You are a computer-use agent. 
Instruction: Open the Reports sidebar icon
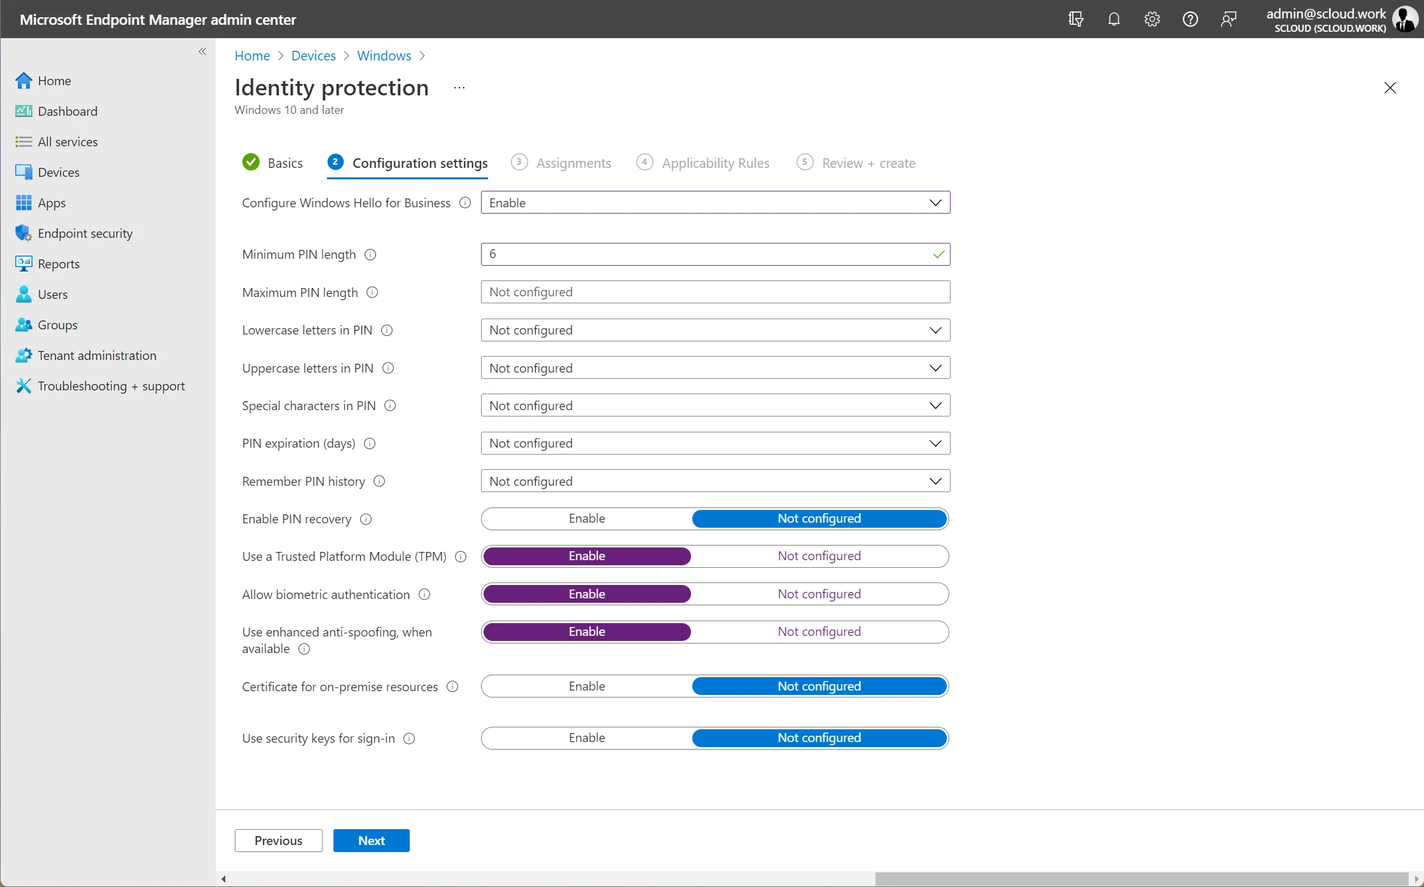24,264
